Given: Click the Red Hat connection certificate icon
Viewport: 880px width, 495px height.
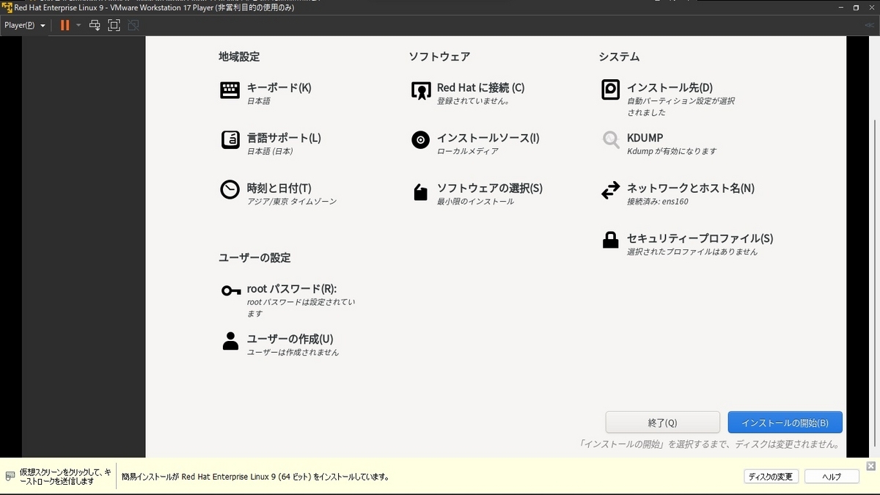Looking at the screenshot, I should (x=420, y=90).
